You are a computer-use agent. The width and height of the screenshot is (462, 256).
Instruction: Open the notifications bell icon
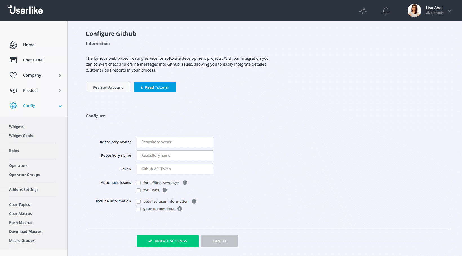coord(386,11)
